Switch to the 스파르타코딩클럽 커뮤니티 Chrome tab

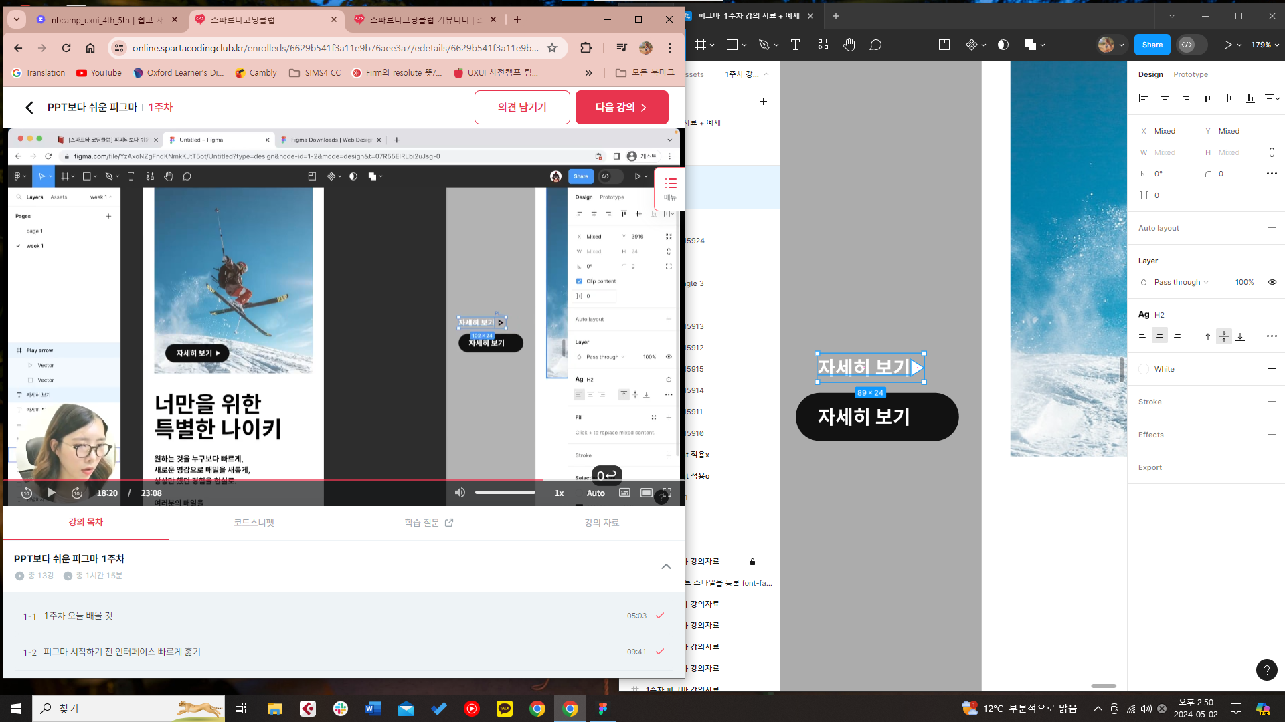tap(426, 20)
